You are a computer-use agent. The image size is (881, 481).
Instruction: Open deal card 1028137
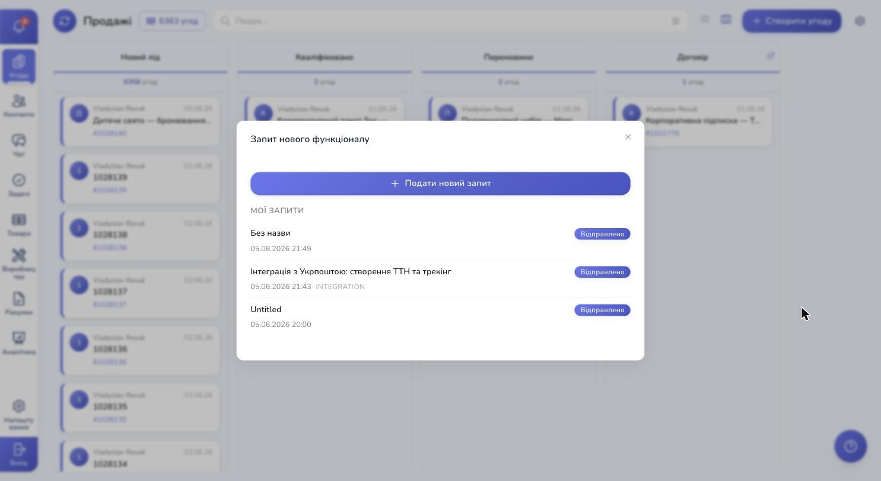pyautogui.click(x=140, y=293)
